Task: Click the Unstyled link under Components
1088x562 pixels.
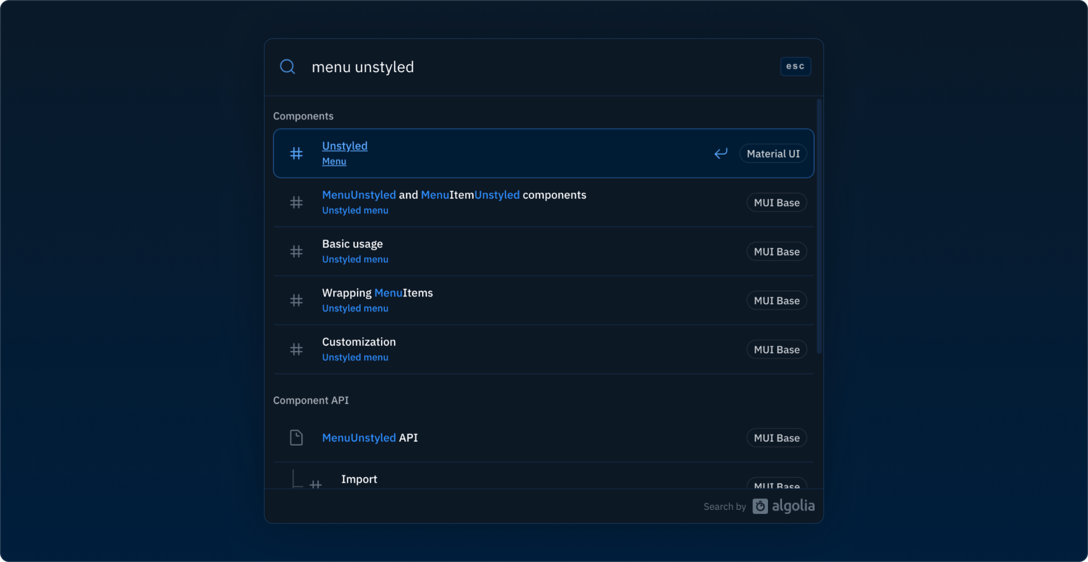Action: [344, 145]
